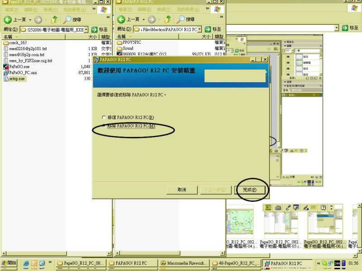Select the remove PAPAGO! R12 PC radio option
Viewport: 362px width, 271px height.
pyautogui.click(x=104, y=126)
